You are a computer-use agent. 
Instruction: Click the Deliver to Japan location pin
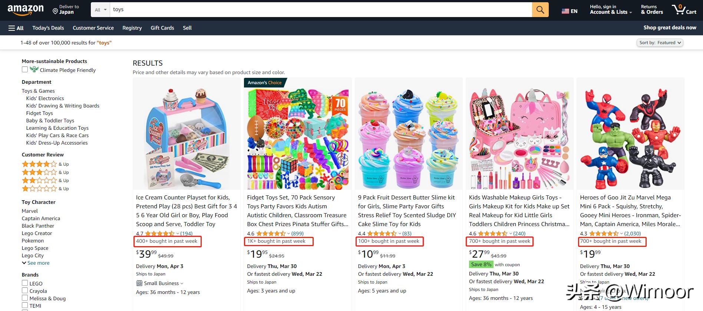(x=56, y=11)
